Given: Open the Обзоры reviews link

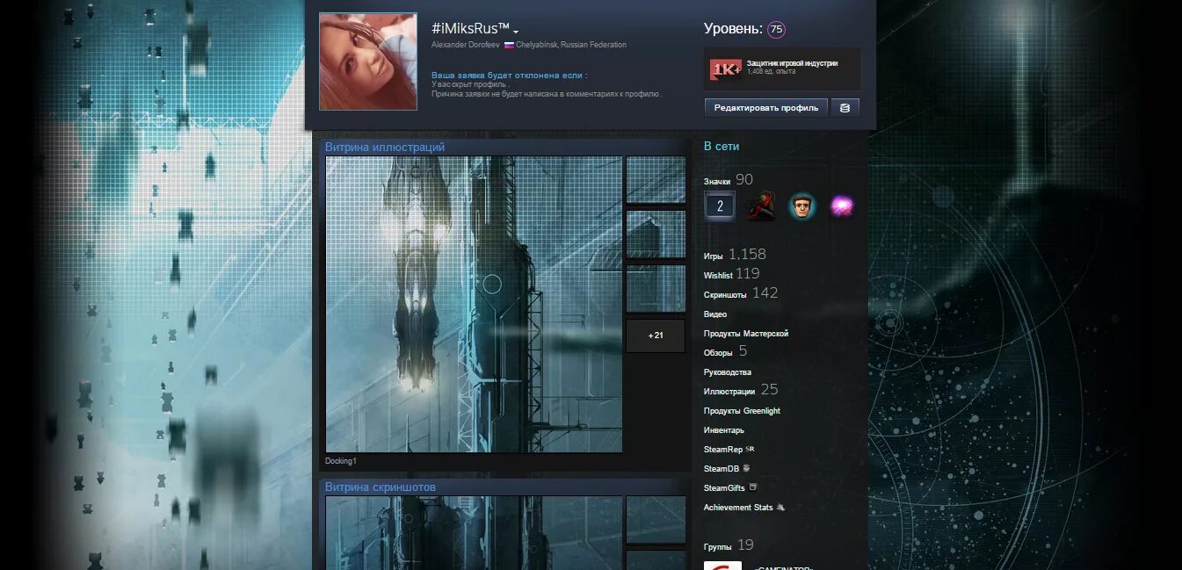Looking at the screenshot, I should pyautogui.click(x=718, y=352).
